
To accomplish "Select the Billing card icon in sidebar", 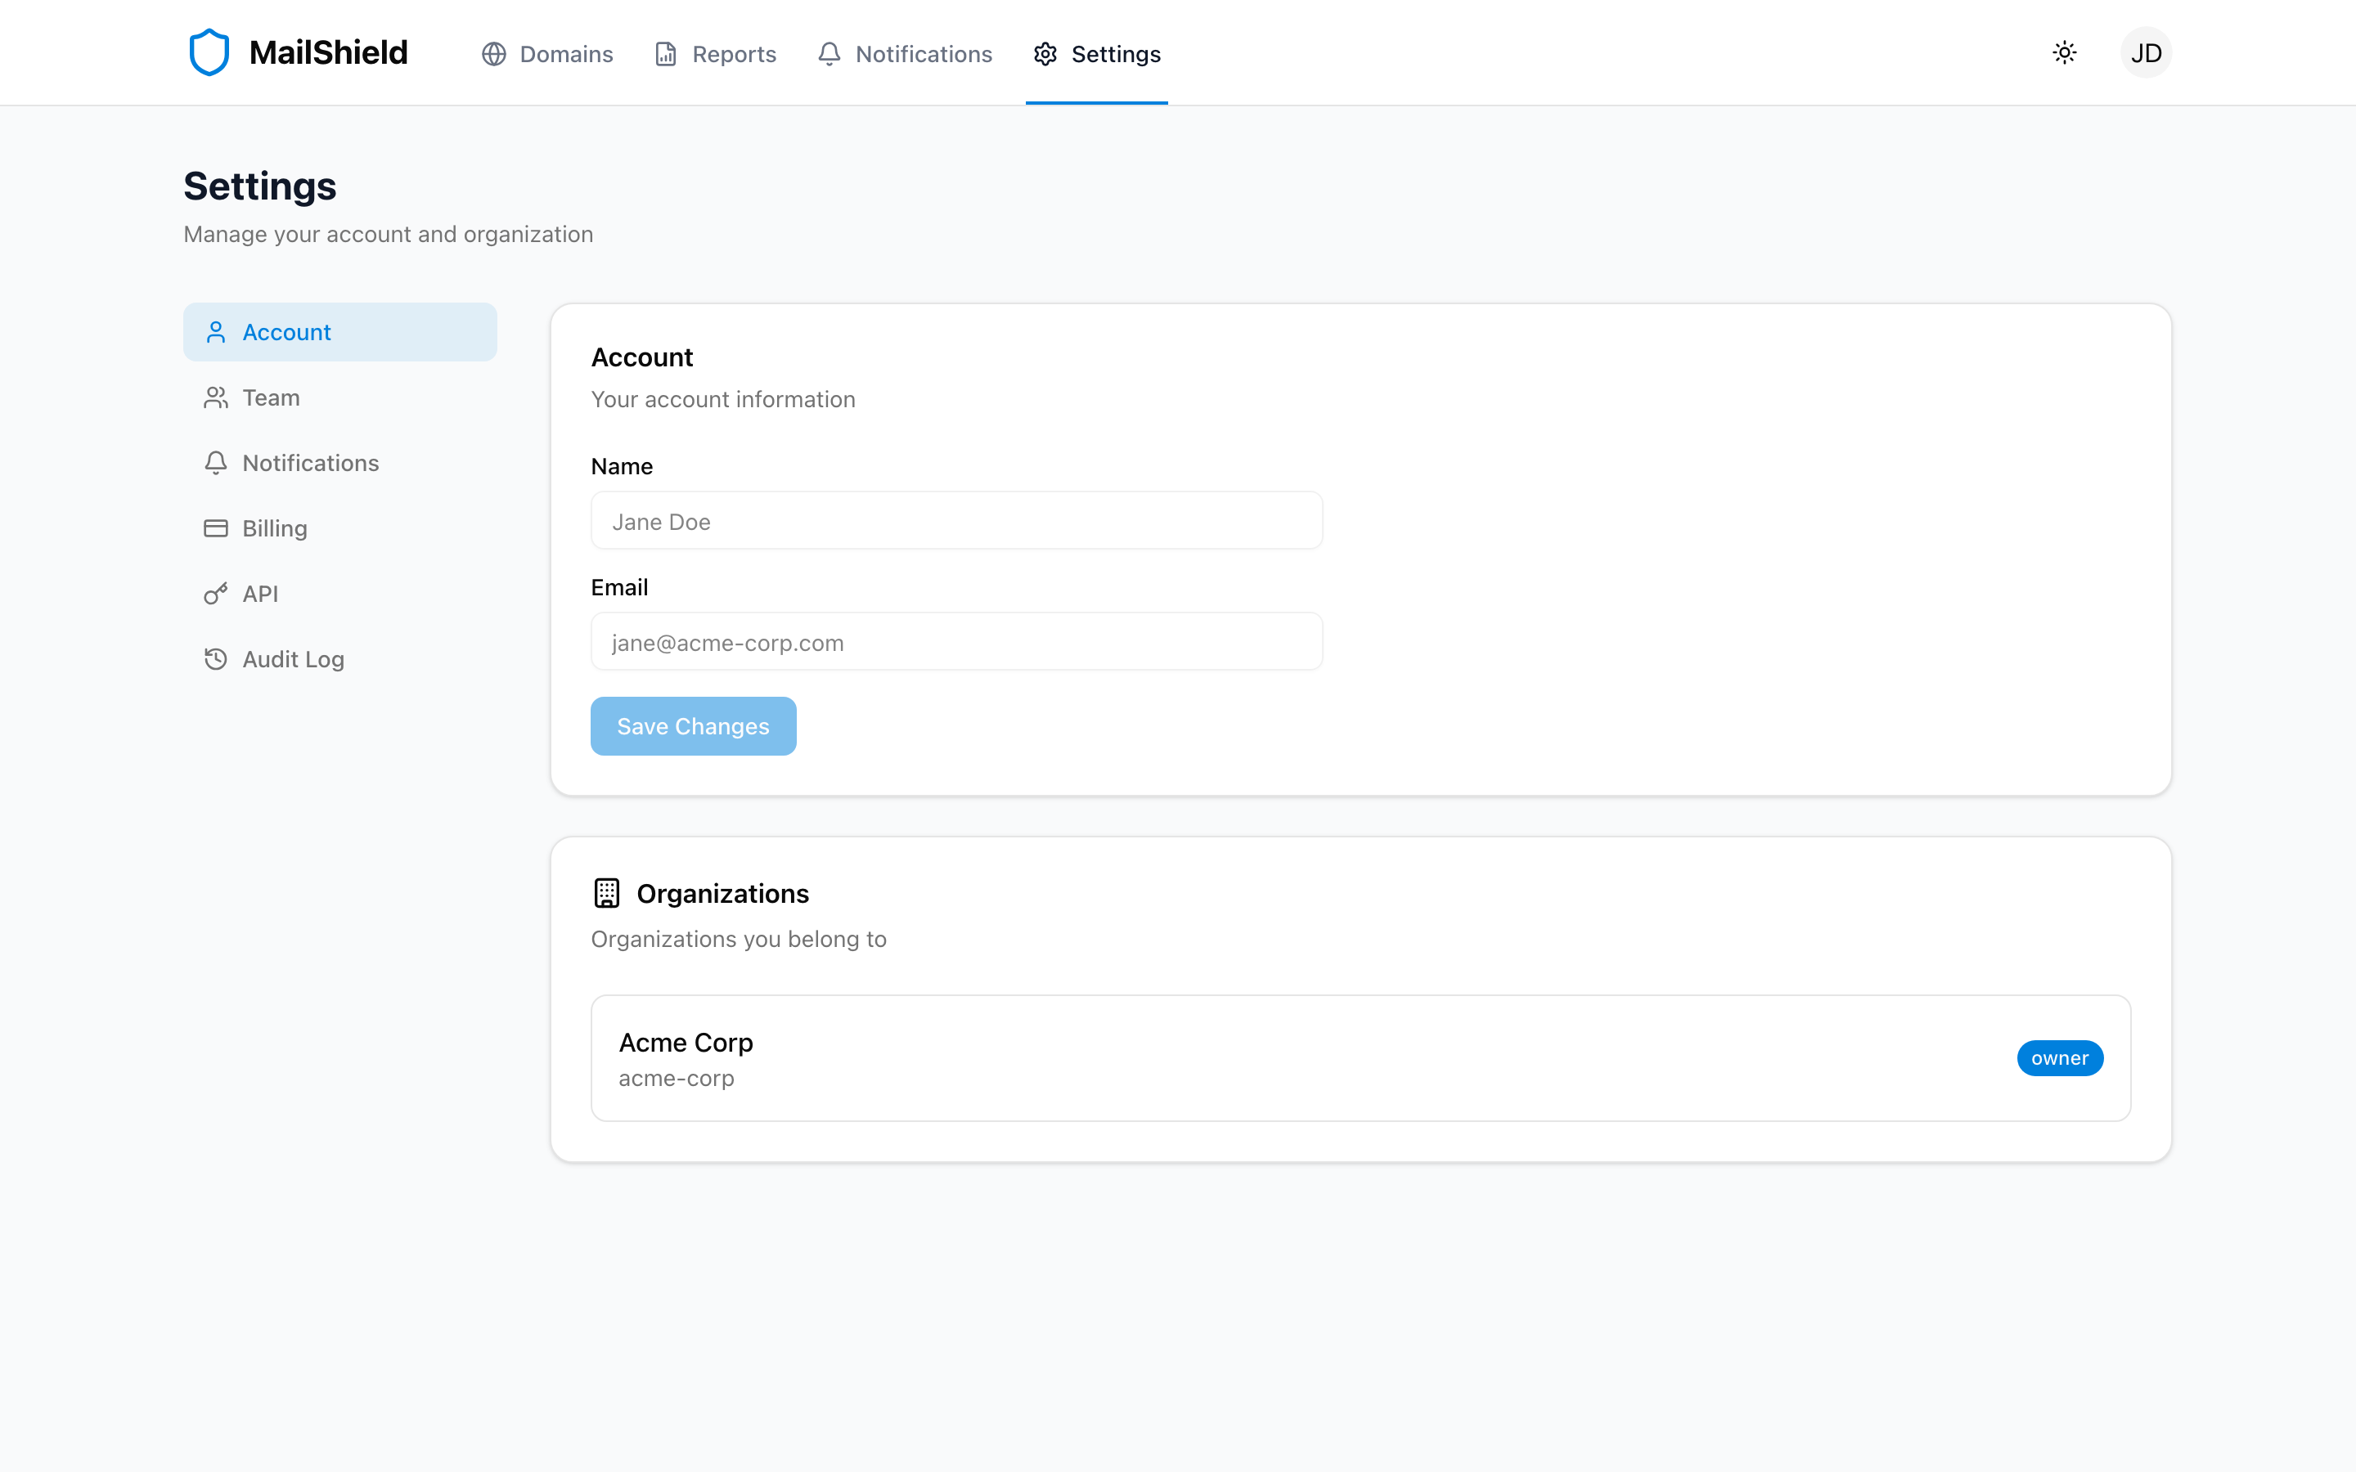I will tap(215, 527).
